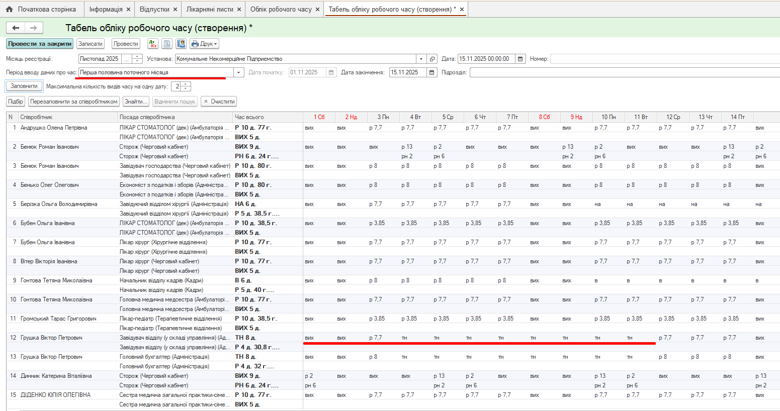Click the employee notebook icon in toolbar

(181, 44)
